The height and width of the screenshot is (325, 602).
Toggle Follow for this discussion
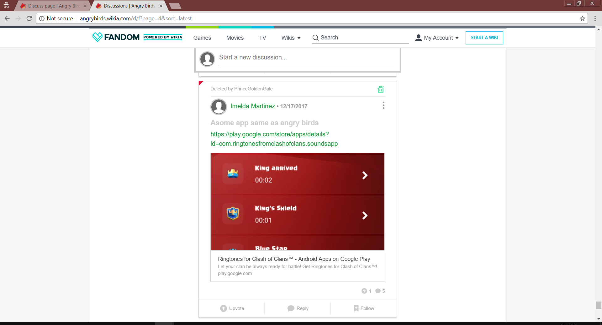pyautogui.click(x=363, y=308)
